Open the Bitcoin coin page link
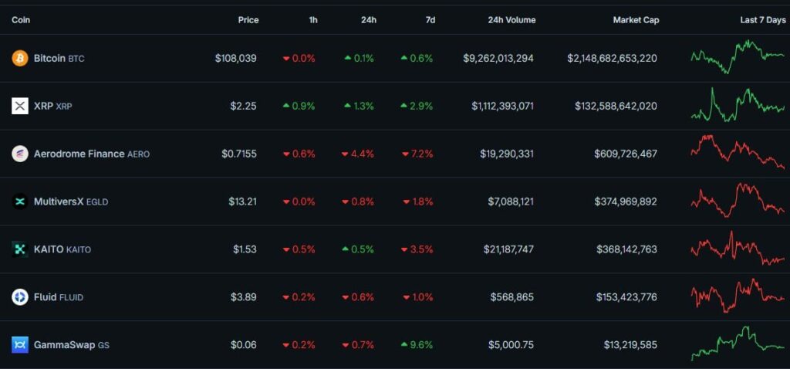This screenshot has height=369, width=790. coord(50,58)
